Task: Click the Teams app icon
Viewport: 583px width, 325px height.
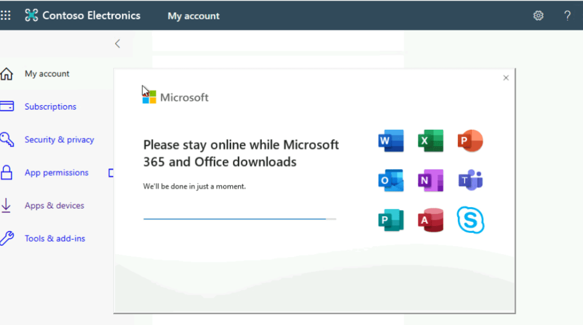Action: point(470,180)
